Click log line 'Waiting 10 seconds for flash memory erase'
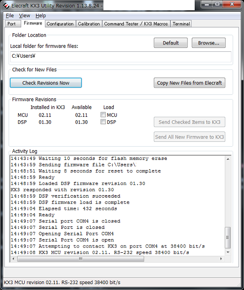This screenshot has height=290, width=244. [x=89, y=158]
